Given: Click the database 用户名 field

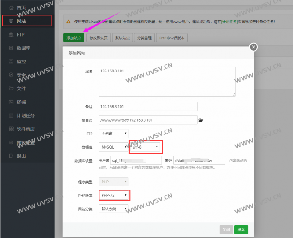Looking at the screenshot, I should (136, 160).
